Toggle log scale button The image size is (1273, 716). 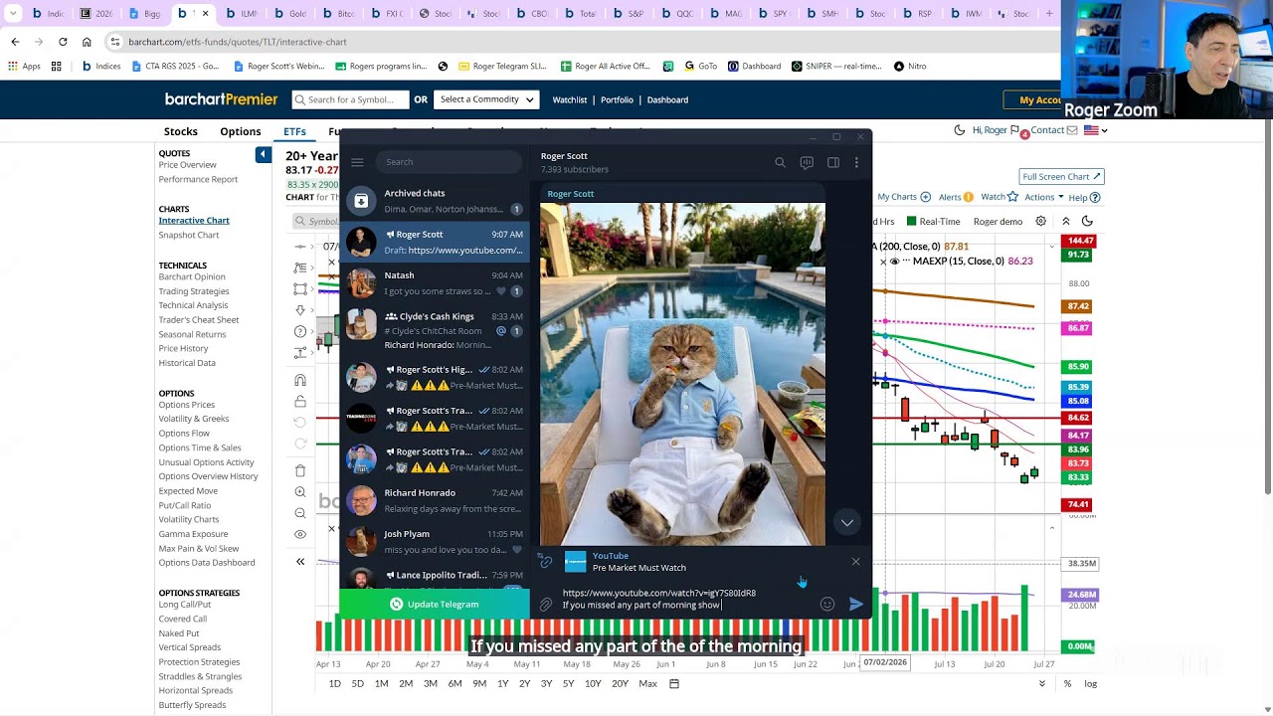[1091, 684]
